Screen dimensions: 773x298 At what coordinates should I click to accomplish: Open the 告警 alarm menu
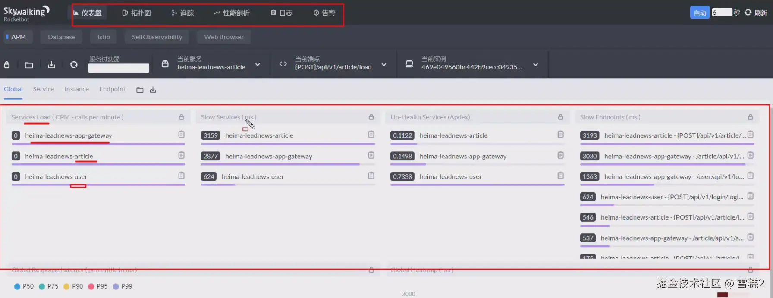(x=324, y=13)
